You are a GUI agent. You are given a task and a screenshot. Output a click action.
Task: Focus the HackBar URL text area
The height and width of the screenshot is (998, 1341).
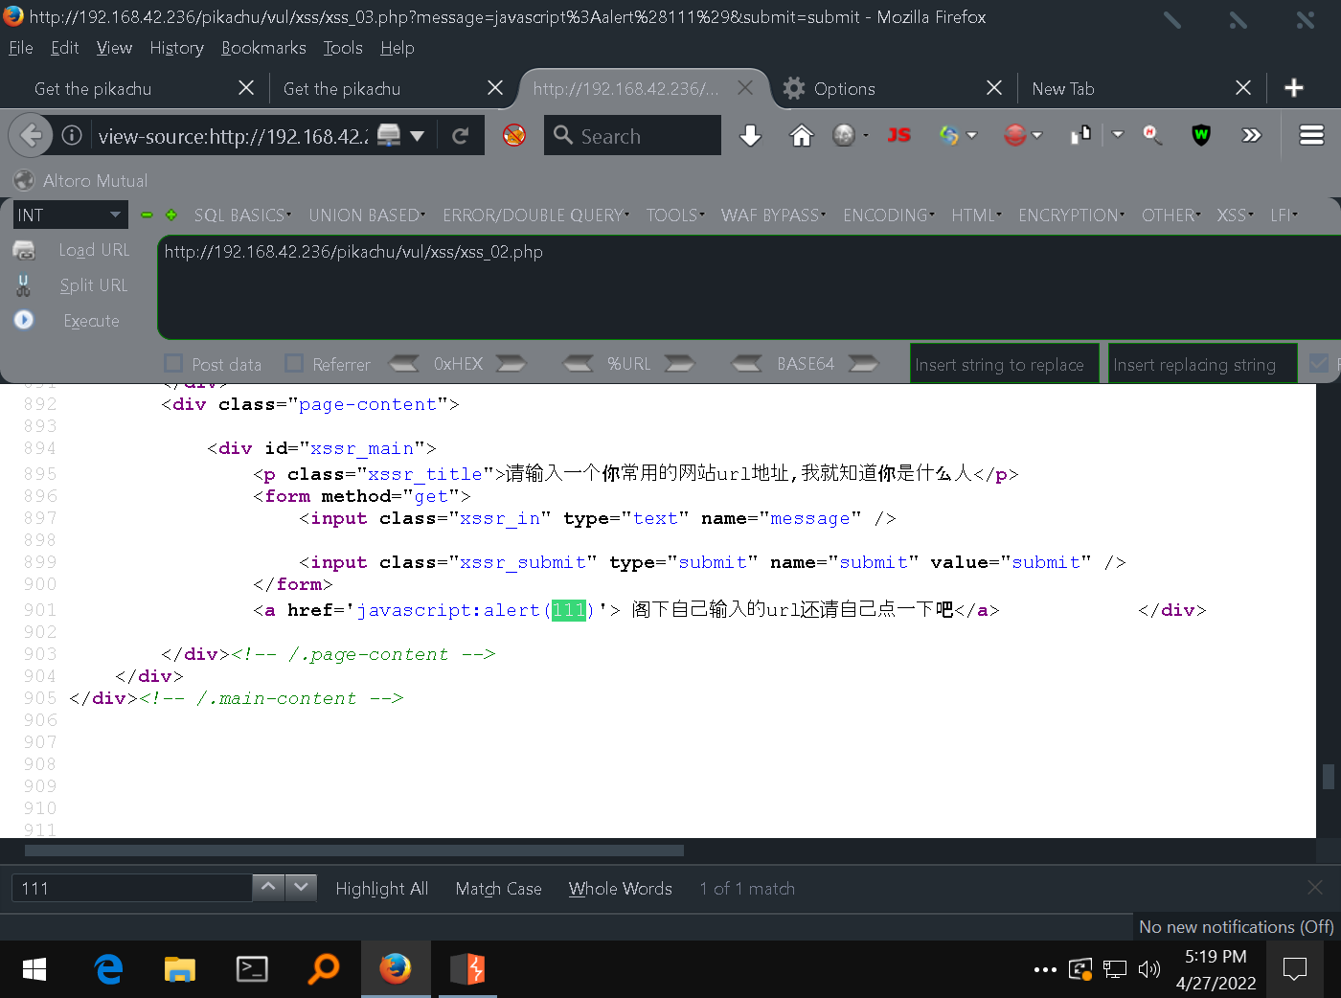[x=748, y=286]
